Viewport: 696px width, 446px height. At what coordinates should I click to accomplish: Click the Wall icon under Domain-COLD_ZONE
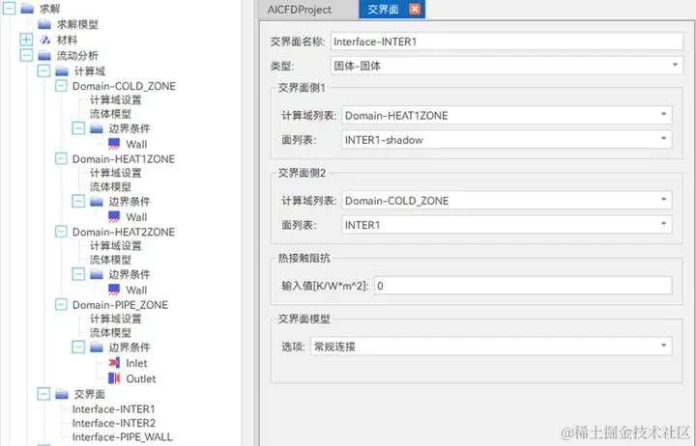pos(114,144)
